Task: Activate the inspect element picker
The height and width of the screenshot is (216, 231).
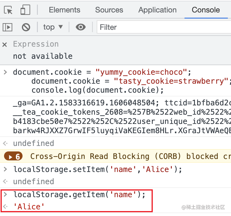Action: pos(8,10)
